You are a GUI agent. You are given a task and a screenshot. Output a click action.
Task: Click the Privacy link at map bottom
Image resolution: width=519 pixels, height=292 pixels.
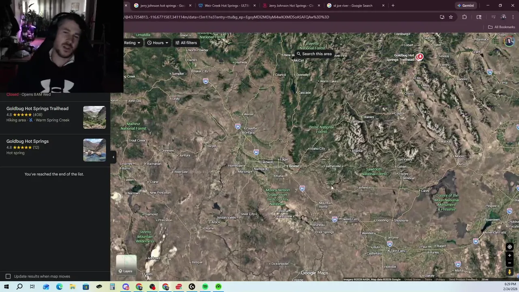[440, 279]
